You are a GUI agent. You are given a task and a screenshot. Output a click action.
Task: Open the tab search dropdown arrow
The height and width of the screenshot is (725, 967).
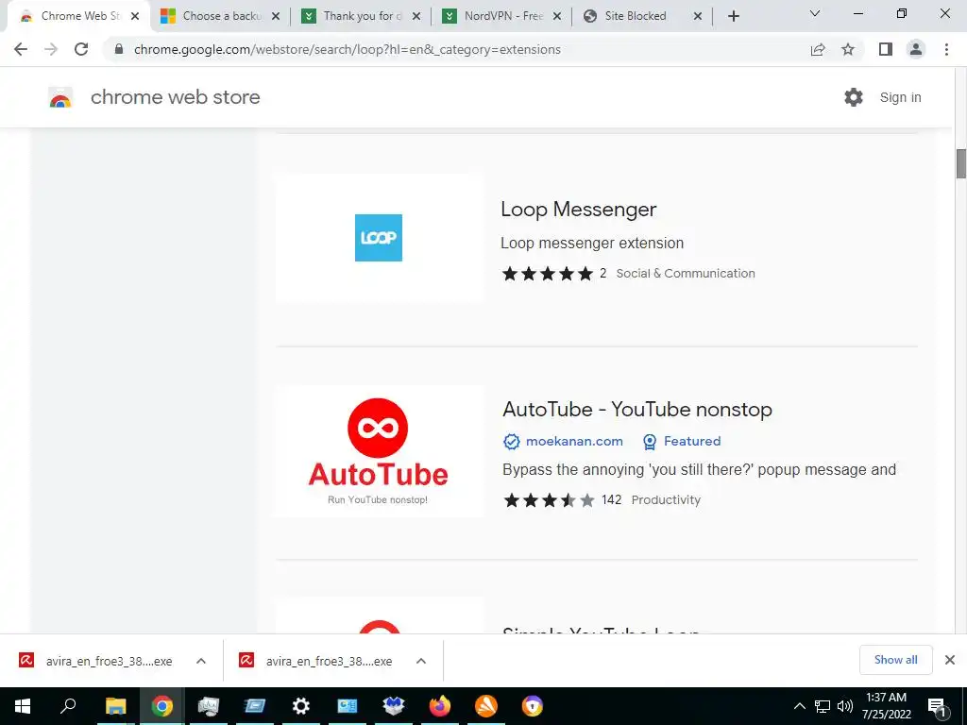(815, 13)
